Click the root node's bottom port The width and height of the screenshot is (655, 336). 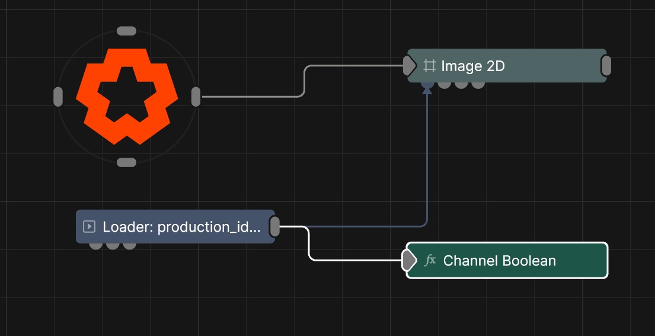point(126,162)
